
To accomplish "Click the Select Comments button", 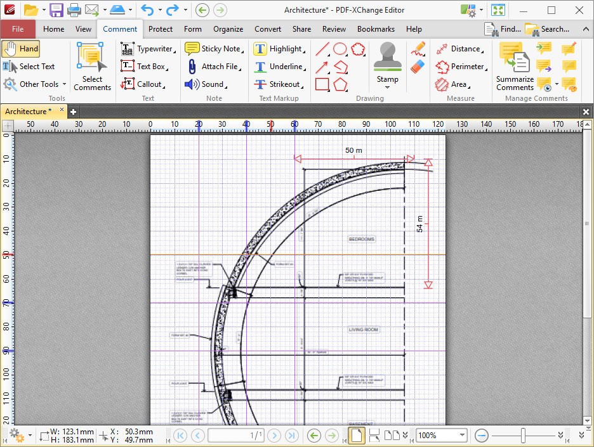I will point(92,66).
